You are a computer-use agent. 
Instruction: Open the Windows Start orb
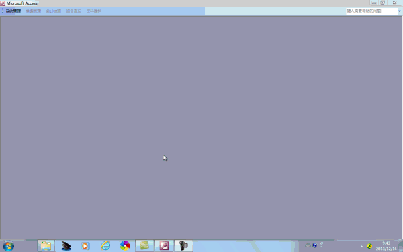coord(8,246)
